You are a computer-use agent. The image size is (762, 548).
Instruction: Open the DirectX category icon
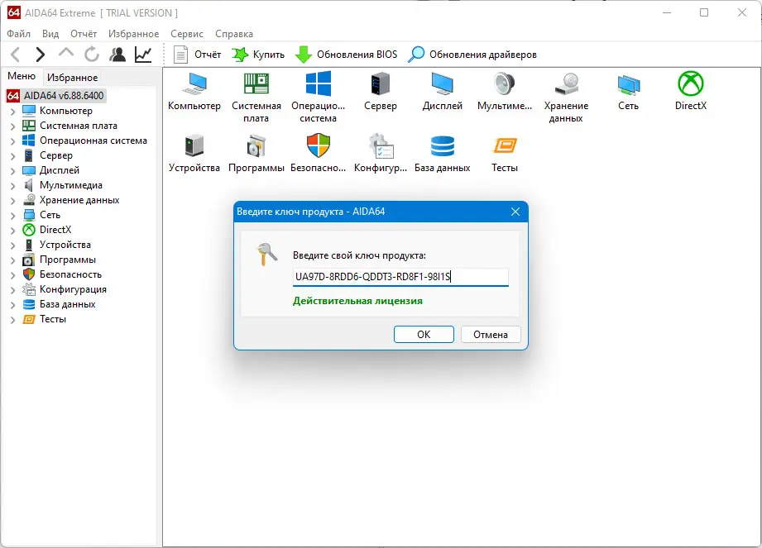pyautogui.click(x=689, y=85)
